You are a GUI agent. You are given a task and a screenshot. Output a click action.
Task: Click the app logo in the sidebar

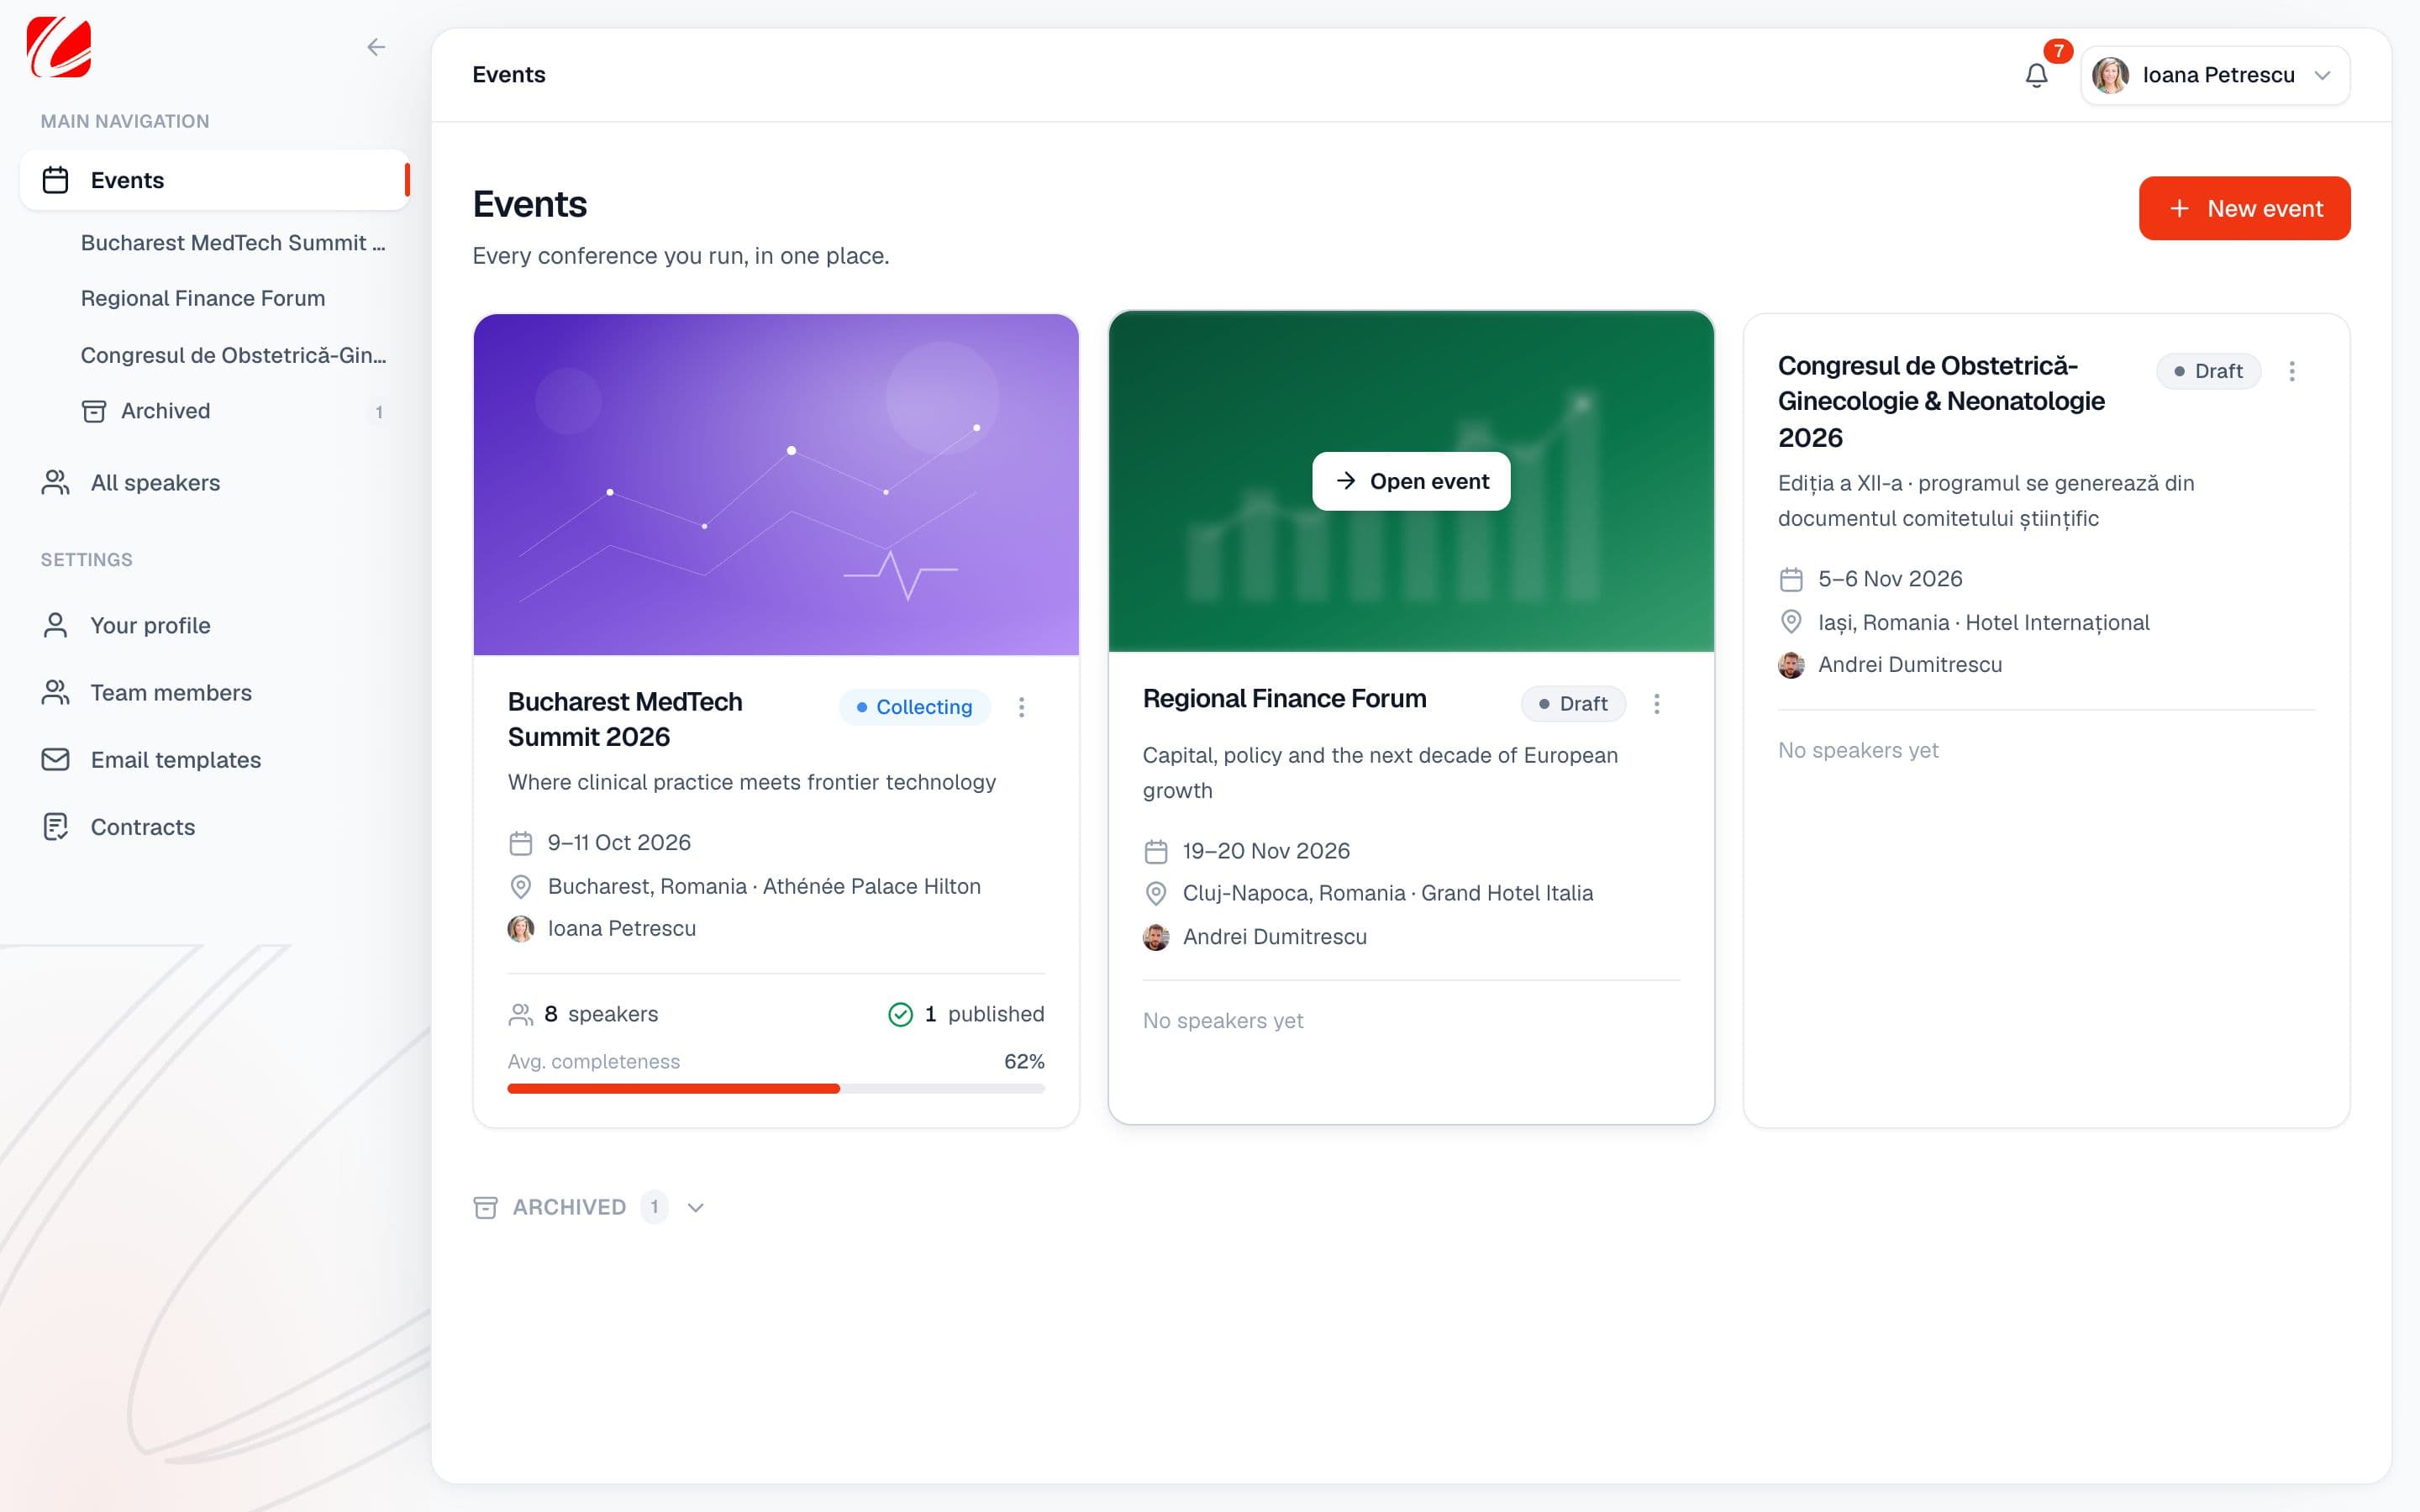pyautogui.click(x=59, y=47)
